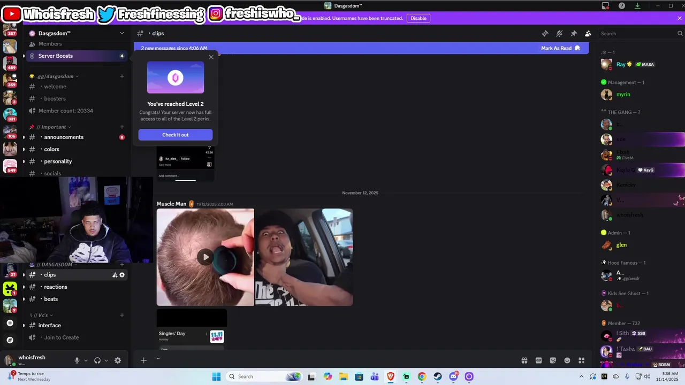
Task: Dismiss the purple streamer mode banner
Action: (680, 18)
